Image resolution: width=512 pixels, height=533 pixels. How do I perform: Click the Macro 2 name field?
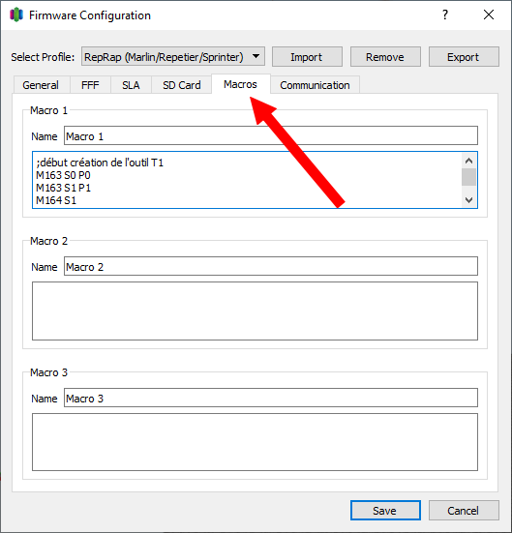click(x=271, y=266)
